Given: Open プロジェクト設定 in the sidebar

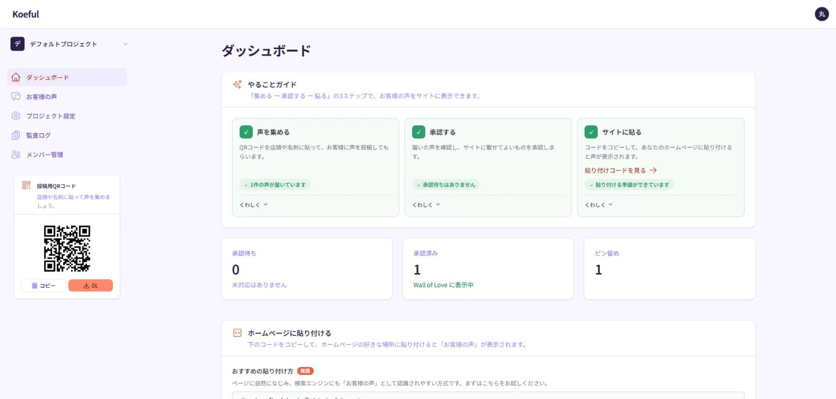Looking at the screenshot, I should click(67, 116).
